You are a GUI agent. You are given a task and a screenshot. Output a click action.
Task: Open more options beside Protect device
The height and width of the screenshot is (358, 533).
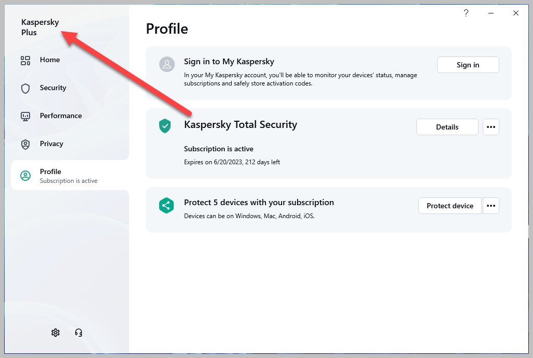tap(491, 206)
